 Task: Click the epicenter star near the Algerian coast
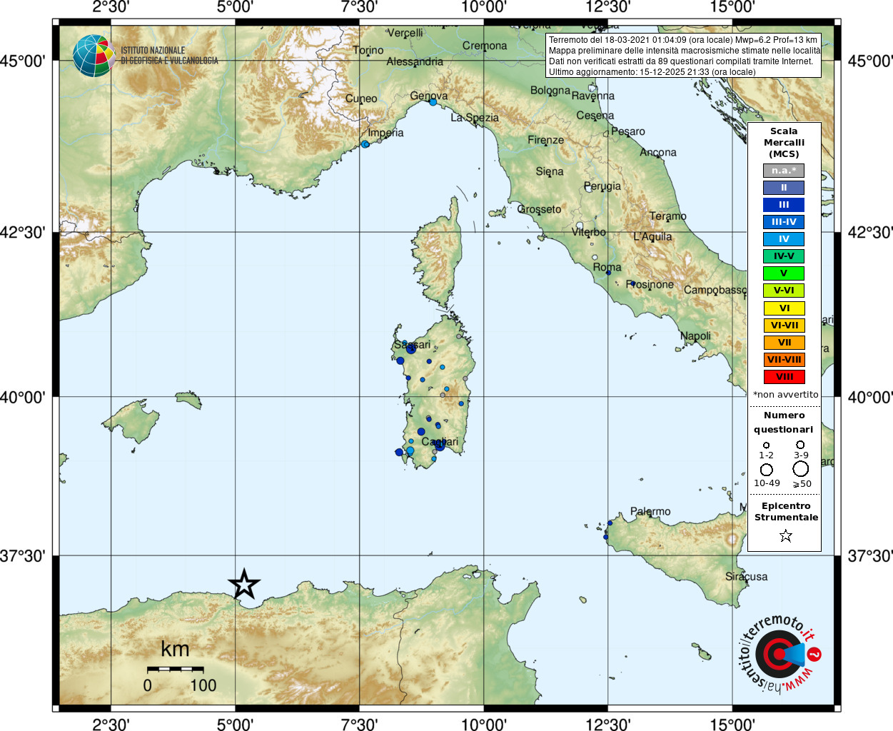244,584
